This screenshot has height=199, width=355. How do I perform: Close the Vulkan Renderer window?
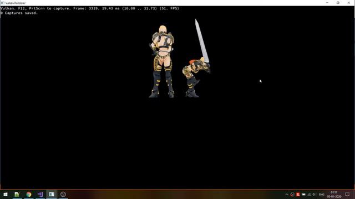349,3
